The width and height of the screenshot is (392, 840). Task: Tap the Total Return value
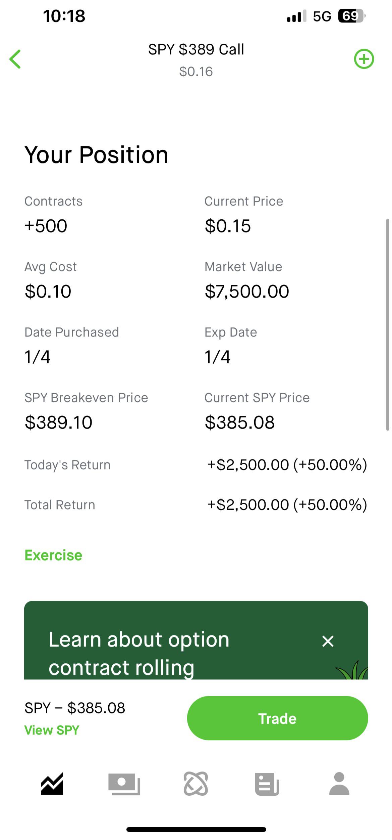tap(287, 504)
